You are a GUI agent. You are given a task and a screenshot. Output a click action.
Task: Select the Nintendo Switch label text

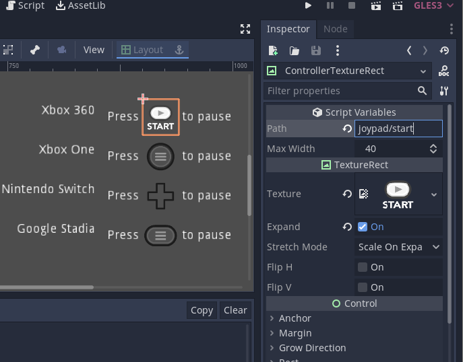48,189
